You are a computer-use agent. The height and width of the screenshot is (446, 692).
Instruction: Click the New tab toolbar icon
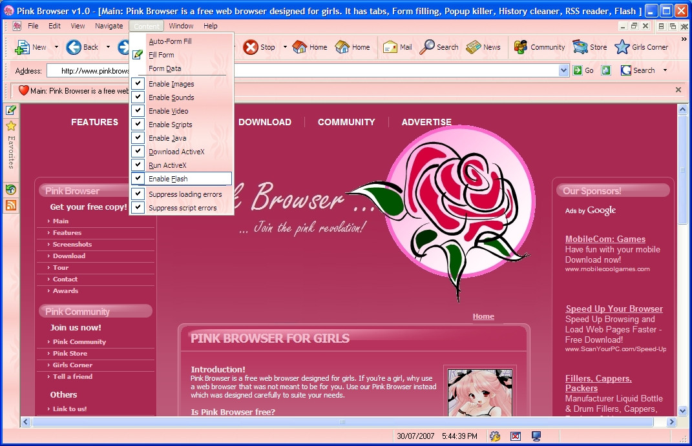pyautogui.click(x=21, y=47)
